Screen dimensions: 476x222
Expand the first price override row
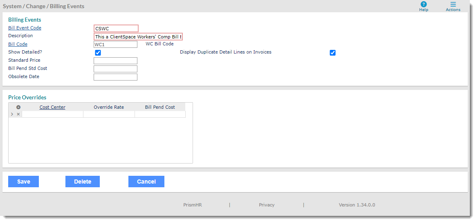[12, 114]
